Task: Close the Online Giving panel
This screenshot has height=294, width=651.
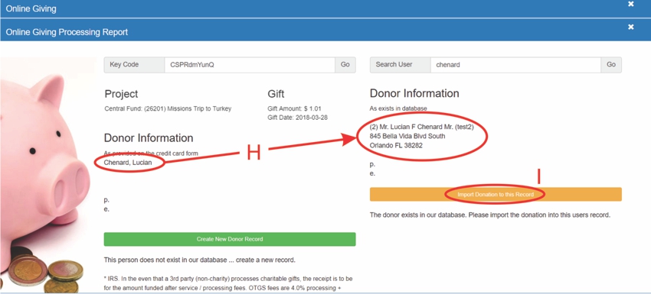Action: click(x=630, y=4)
